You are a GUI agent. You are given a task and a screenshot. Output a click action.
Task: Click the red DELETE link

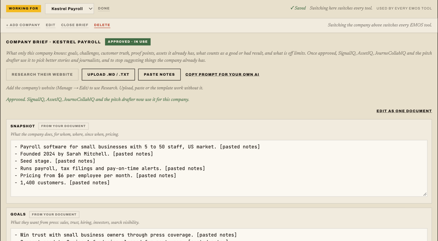pos(102,25)
